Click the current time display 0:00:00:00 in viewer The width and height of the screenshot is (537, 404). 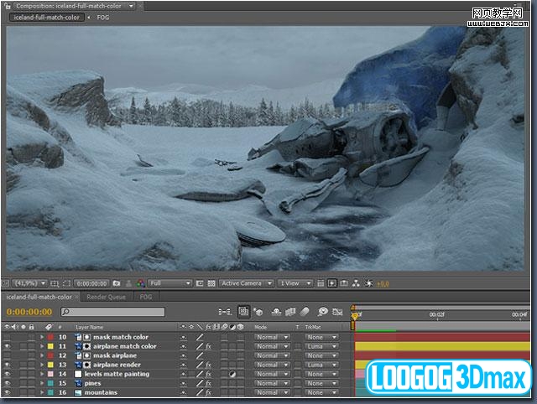91,283
